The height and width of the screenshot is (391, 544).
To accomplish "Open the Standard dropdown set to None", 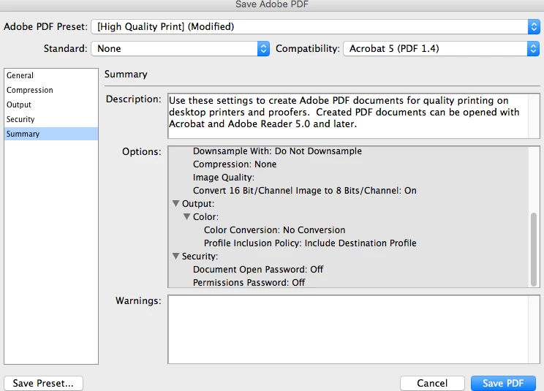I will [x=181, y=48].
